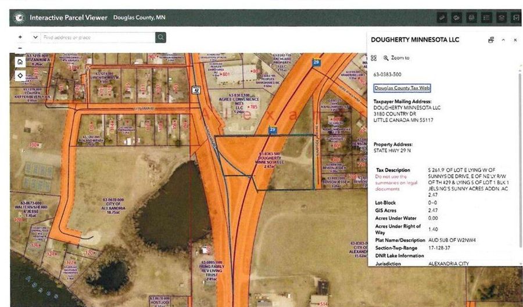Screen dimensions: 523x307
Task: Open the Douglas County Tax Web link
Action: click(402, 88)
